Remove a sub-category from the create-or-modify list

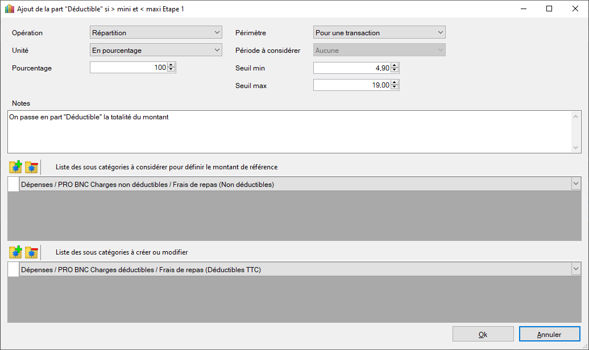coord(31,252)
